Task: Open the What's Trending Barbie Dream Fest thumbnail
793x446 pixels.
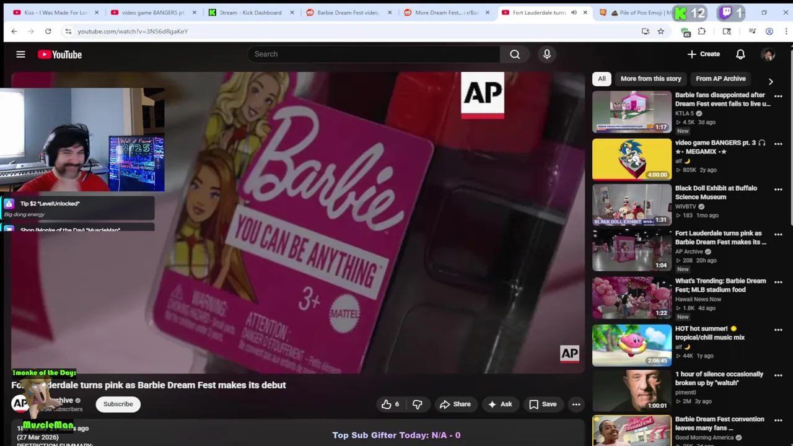Action: point(631,297)
